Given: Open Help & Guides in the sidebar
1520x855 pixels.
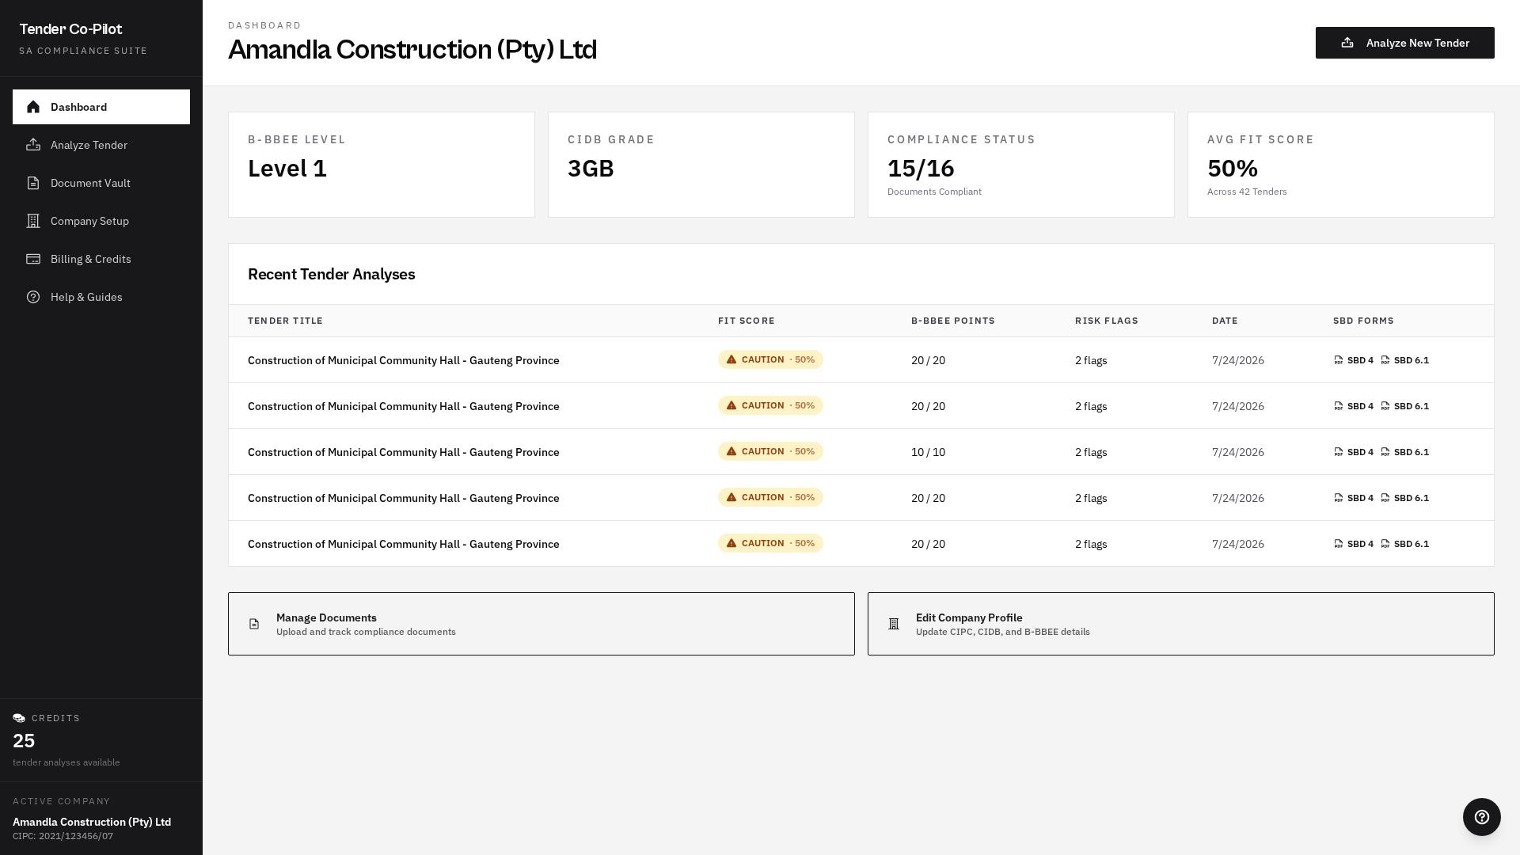Looking at the screenshot, I should pyautogui.click(x=101, y=297).
